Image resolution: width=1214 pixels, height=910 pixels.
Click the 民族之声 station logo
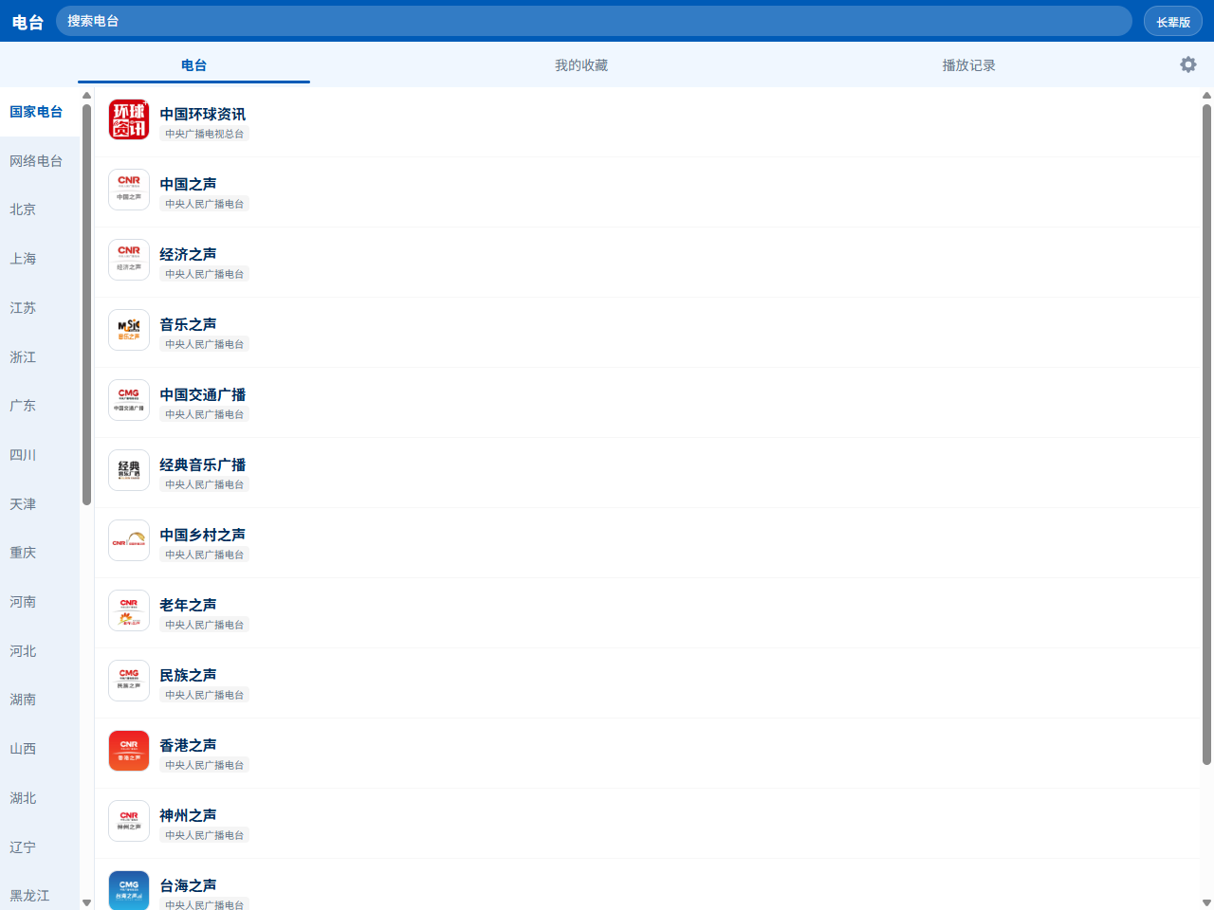(x=129, y=681)
